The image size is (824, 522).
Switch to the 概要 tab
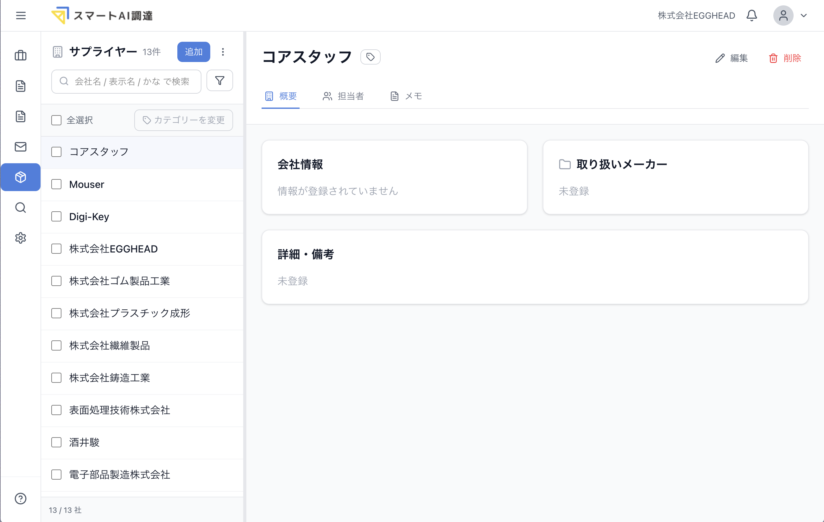tap(281, 96)
